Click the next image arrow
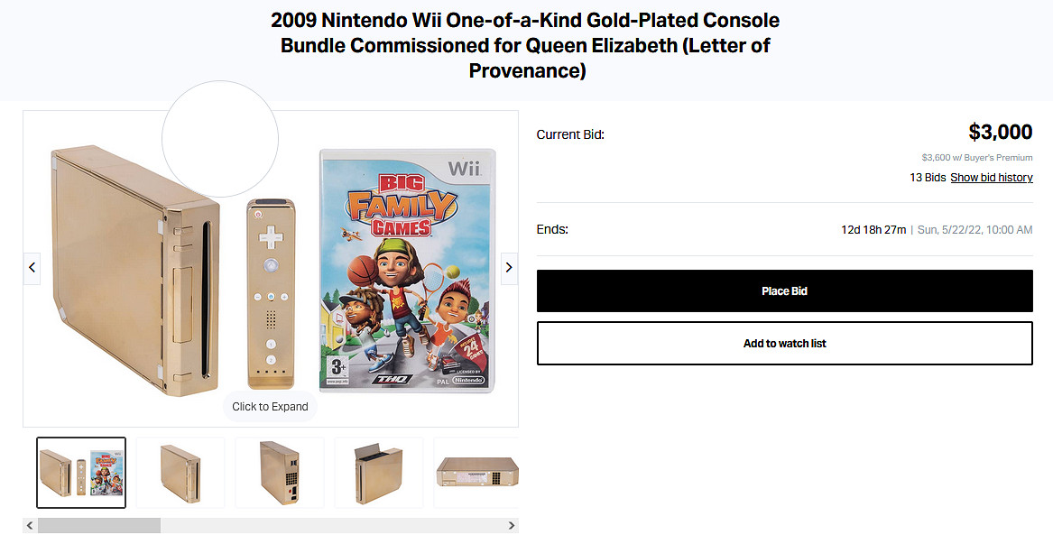 coord(509,267)
